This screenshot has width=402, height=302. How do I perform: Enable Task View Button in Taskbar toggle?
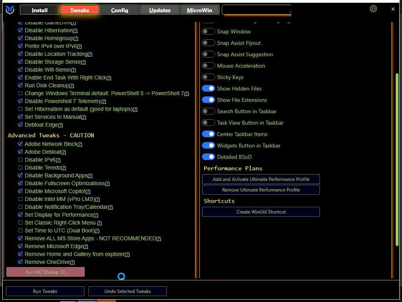click(x=208, y=123)
